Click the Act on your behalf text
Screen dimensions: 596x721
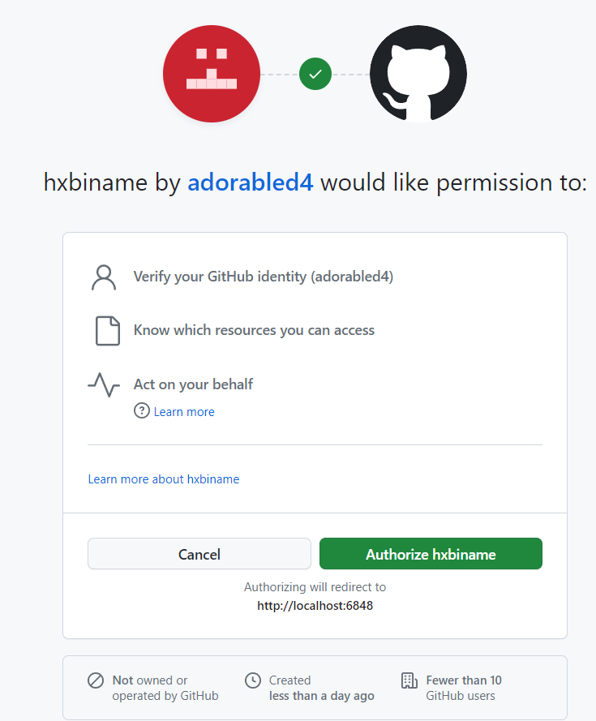click(x=193, y=384)
